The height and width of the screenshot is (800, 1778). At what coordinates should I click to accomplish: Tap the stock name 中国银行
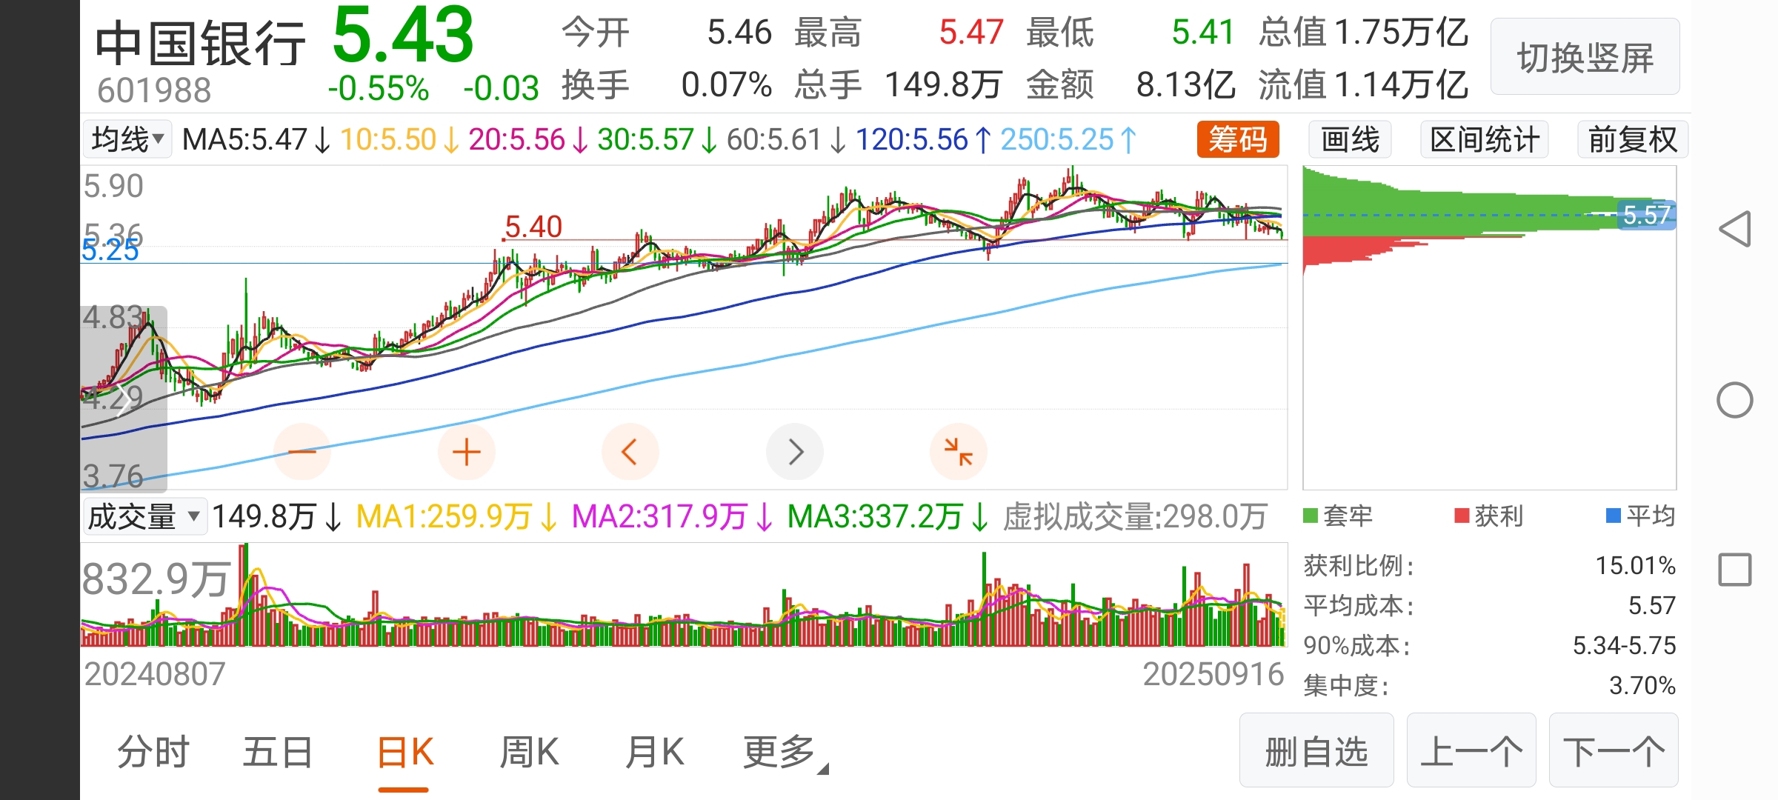click(x=201, y=44)
